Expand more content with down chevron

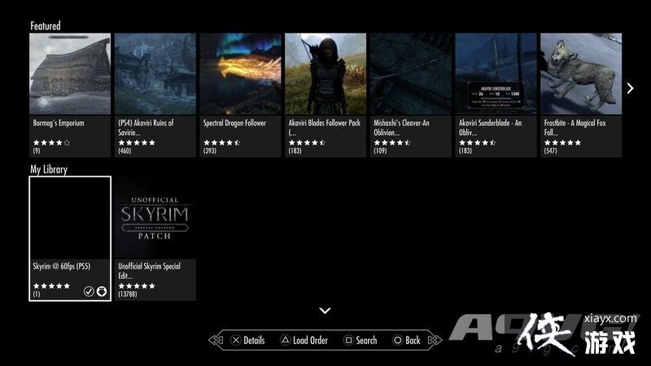pos(325,311)
